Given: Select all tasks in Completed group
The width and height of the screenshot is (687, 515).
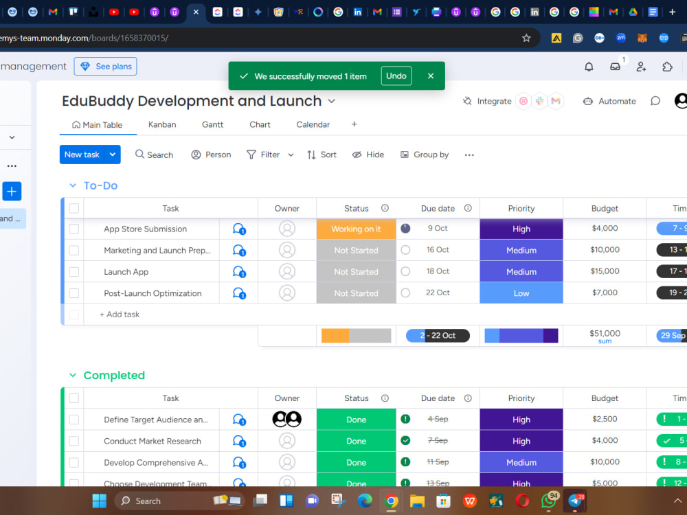Looking at the screenshot, I should (x=74, y=398).
